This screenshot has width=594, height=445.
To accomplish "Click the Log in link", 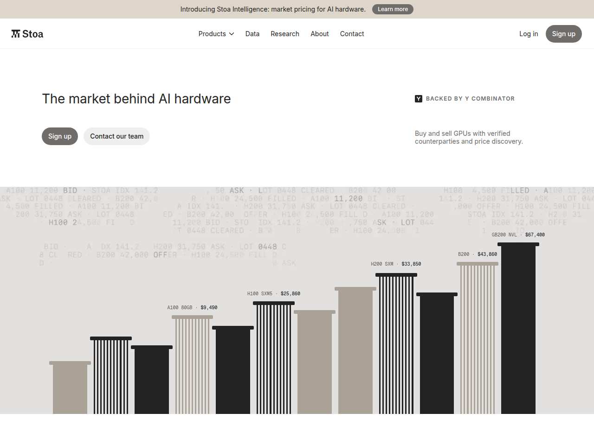I will [x=529, y=34].
